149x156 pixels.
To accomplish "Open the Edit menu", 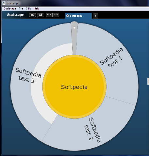I will pyautogui.click(x=28, y=8).
